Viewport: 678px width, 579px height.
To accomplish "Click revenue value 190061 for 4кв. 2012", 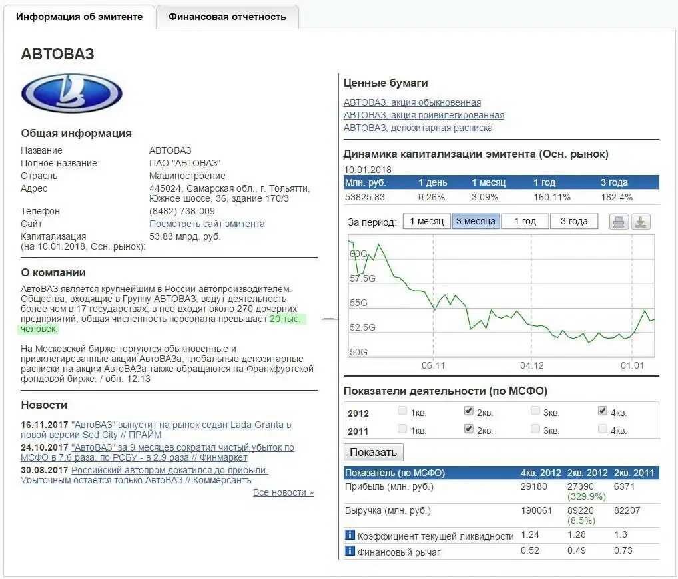I will (x=537, y=510).
